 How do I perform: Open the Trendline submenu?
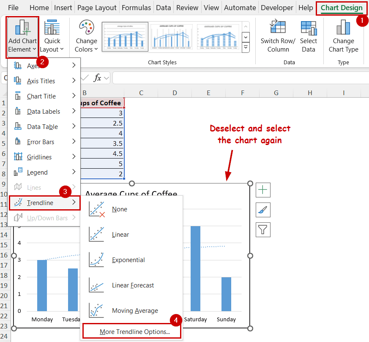[x=44, y=202]
